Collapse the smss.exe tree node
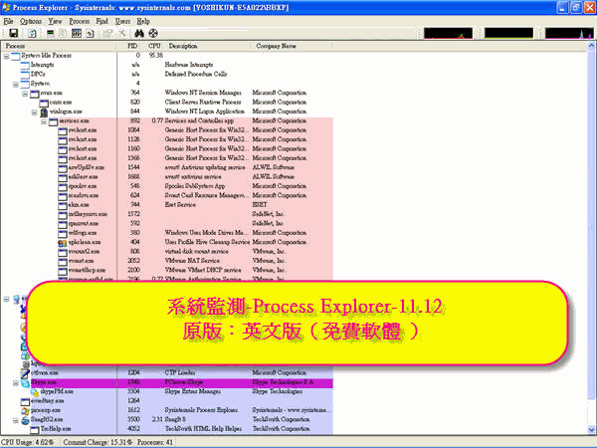 (x=23, y=93)
